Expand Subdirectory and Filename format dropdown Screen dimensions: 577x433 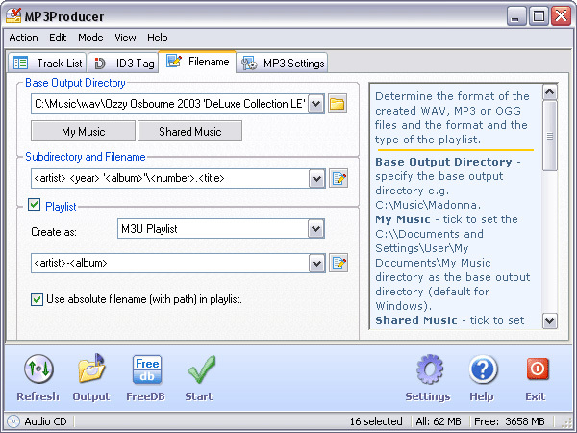pyautogui.click(x=316, y=179)
